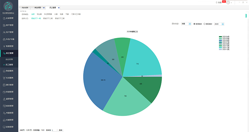
Task: Open 车位/车辆 car icon in sidebar
Action: pyautogui.click(x=4, y=39)
